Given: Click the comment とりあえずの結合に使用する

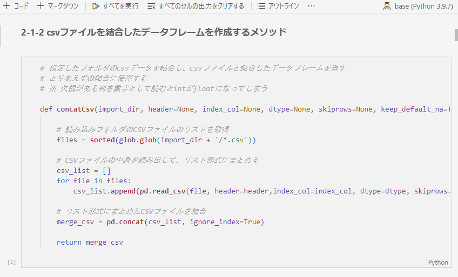Looking at the screenshot, I should click(93, 78).
